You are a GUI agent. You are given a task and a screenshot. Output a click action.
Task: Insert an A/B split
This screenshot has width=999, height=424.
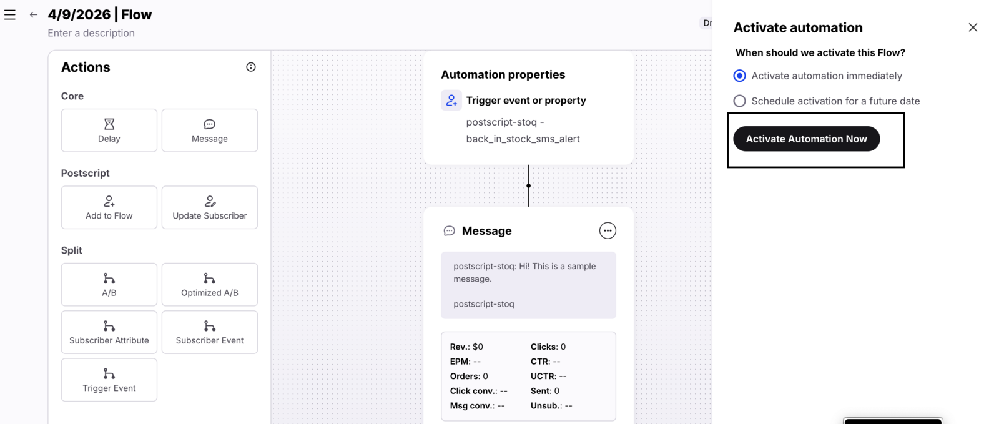[109, 285]
